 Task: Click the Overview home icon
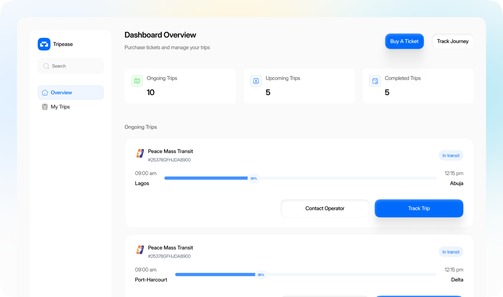click(x=45, y=92)
